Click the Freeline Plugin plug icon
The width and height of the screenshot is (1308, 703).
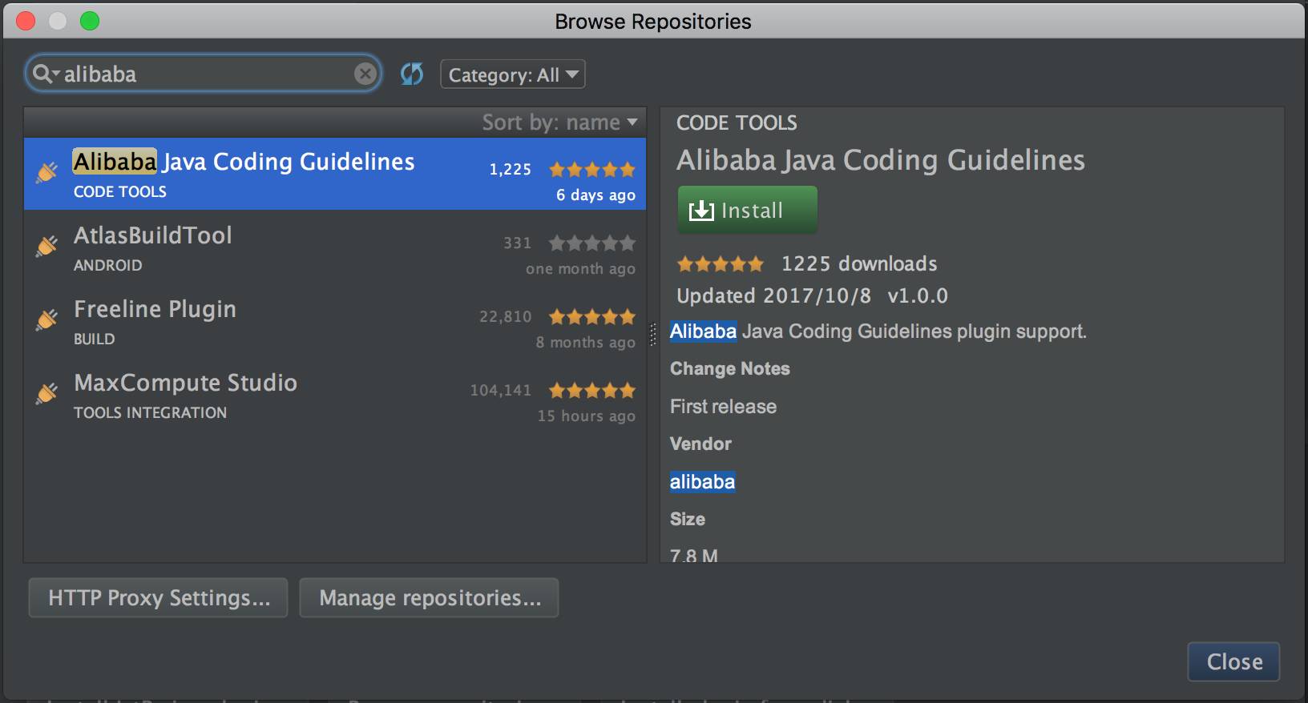click(47, 319)
